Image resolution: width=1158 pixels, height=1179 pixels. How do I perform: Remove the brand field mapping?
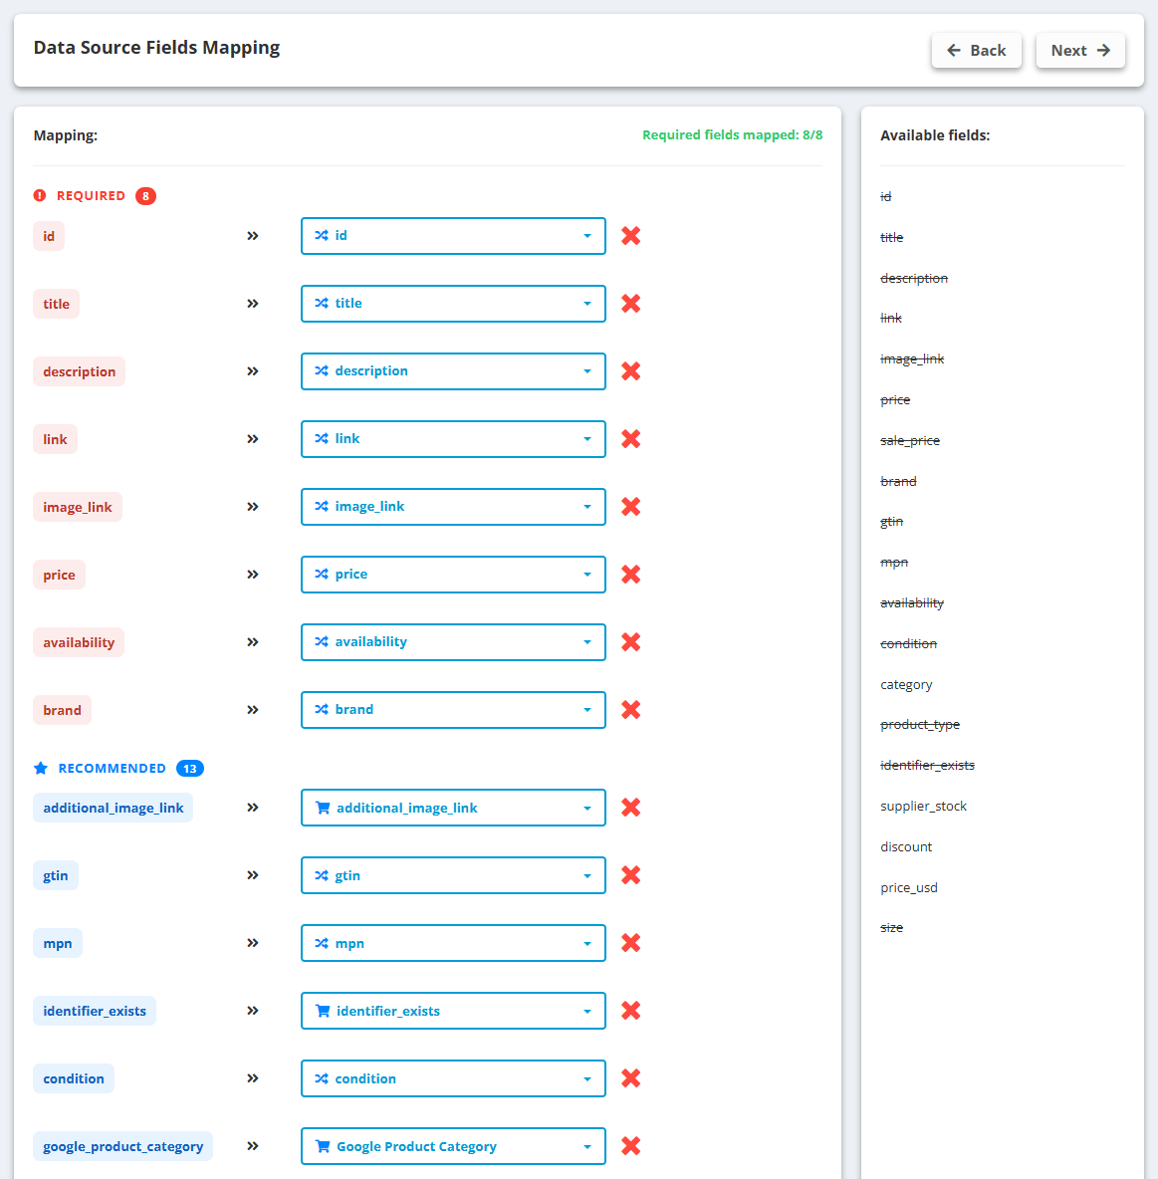(631, 710)
